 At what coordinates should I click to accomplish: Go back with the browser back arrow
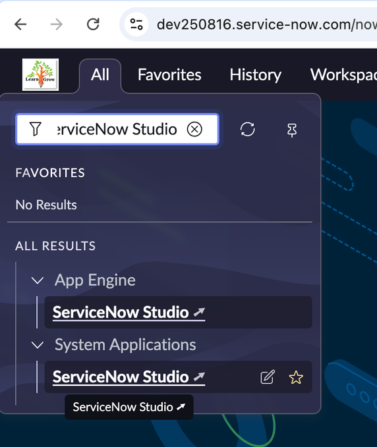coord(20,24)
